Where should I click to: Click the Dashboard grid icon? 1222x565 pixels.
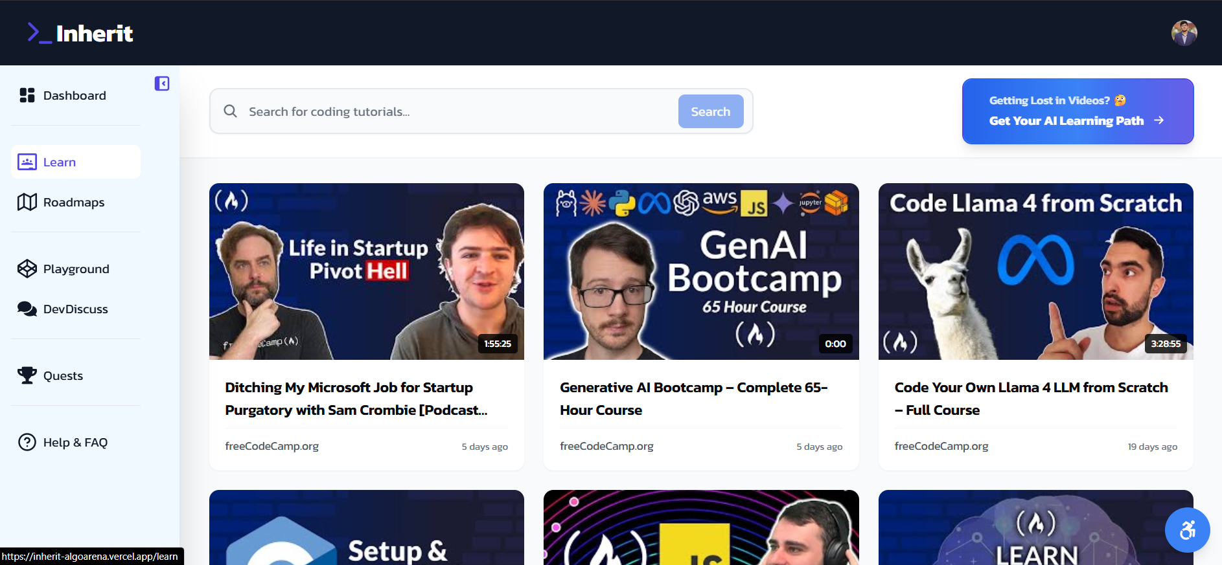27,95
